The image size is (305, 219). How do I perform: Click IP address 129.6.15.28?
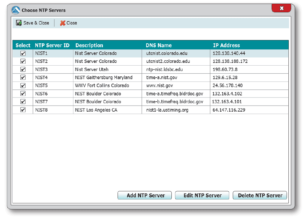[x=225, y=77]
